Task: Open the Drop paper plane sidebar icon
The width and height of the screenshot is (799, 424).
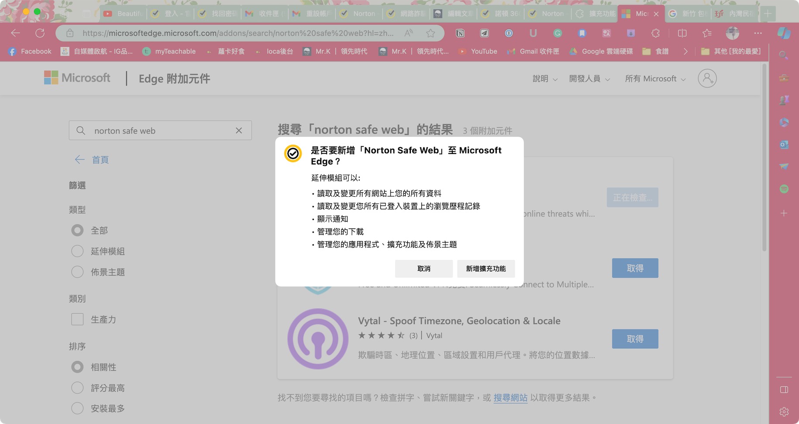Action: click(x=784, y=167)
